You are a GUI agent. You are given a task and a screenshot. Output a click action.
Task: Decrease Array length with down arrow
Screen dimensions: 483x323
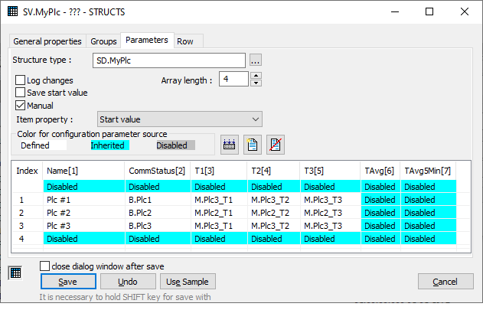pyautogui.click(x=256, y=83)
